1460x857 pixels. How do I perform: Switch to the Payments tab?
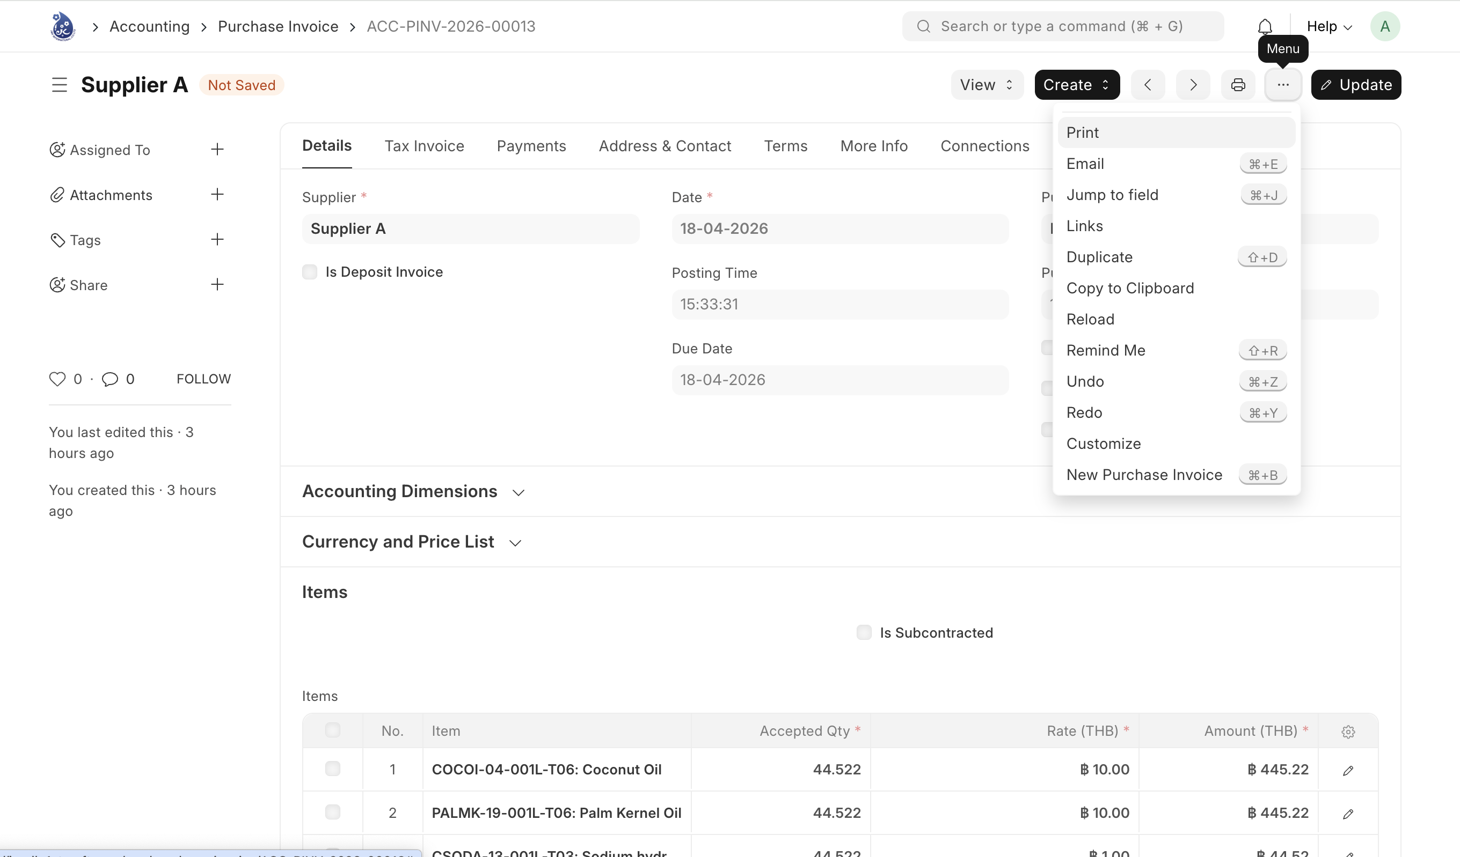click(x=531, y=146)
